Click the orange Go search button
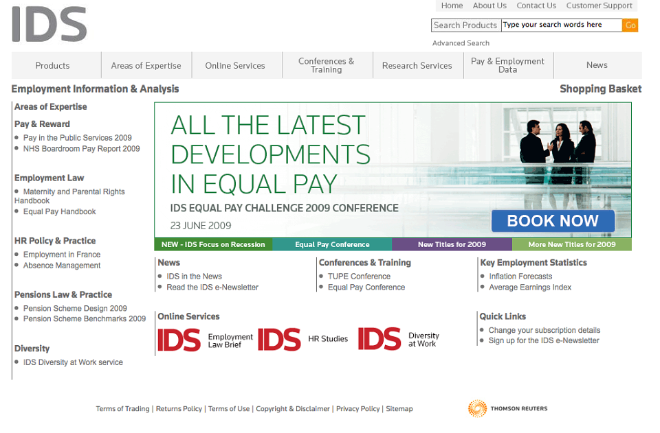This screenshot has width=660, height=433. point(630,25)
